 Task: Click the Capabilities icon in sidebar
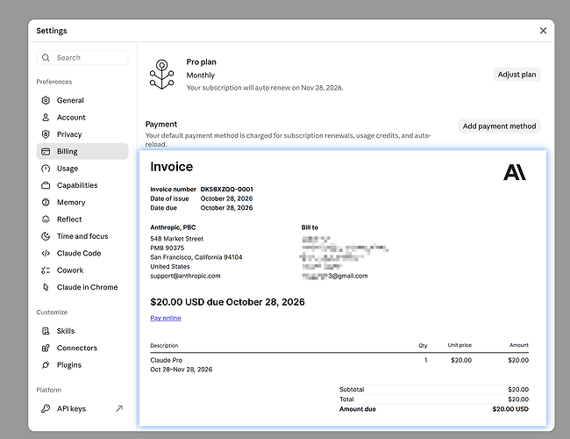[46, 185]
